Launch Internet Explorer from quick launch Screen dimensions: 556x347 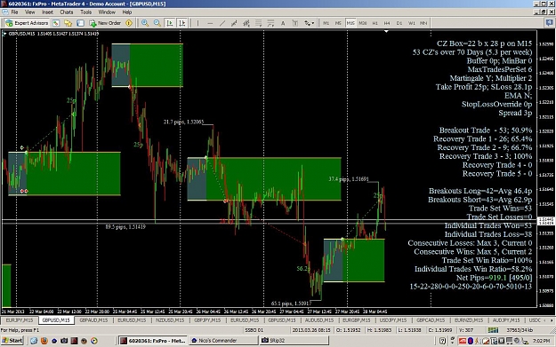coord(34,341)
